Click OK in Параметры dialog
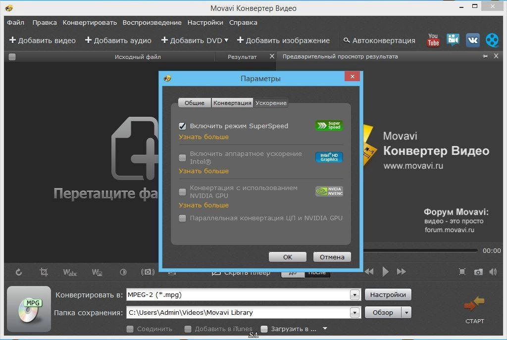Image resolution: width=507 pixels, height=340 pixels. [x=288, y=257]
